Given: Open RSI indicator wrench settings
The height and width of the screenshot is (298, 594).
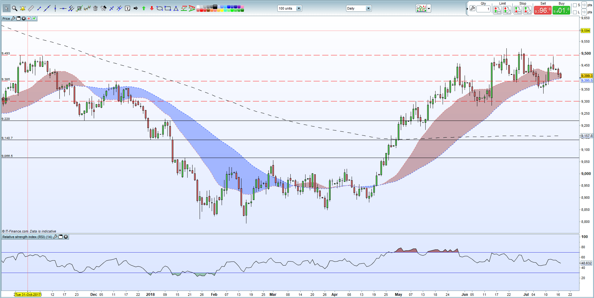Looking at the screenshot, I should click(x=55, y=237).
